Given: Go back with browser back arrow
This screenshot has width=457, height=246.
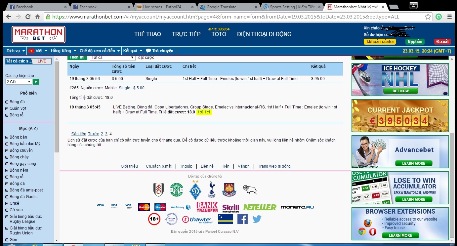Looking at the screenshot, I should coord(9,17).
